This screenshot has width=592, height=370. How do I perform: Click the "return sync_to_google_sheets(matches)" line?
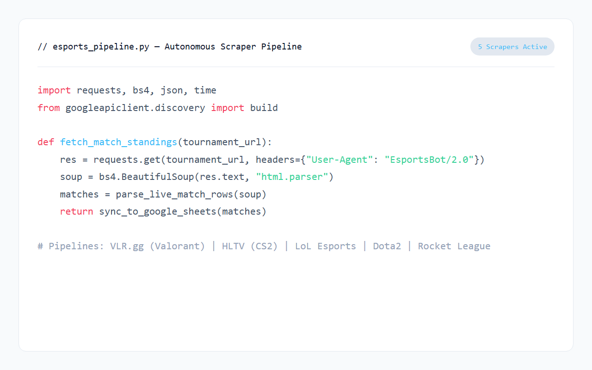tap(163, 211)
